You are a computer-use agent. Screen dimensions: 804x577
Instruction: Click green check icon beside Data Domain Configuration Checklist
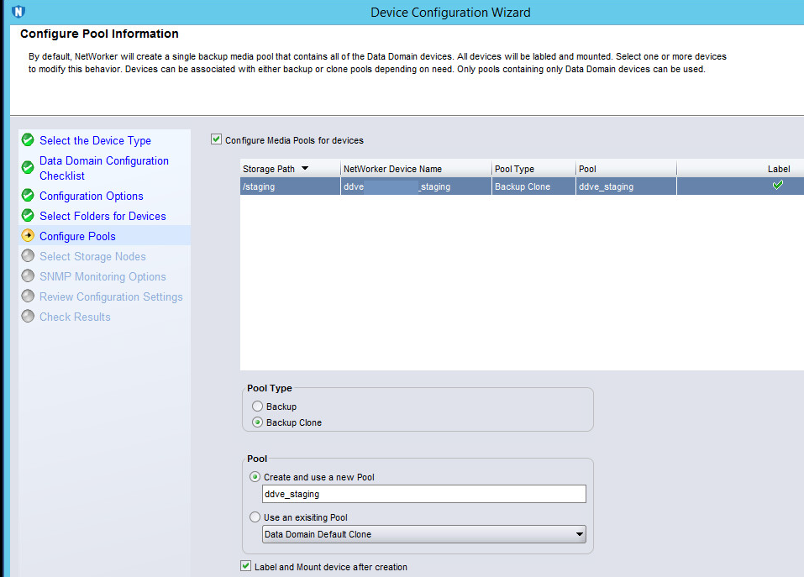pos(28,168)
